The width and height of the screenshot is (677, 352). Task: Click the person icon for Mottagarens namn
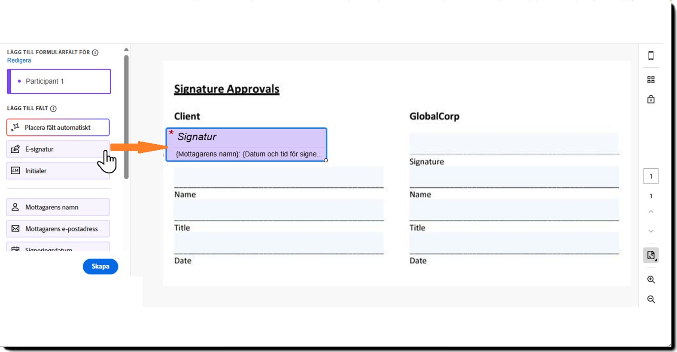coord(15,207)
